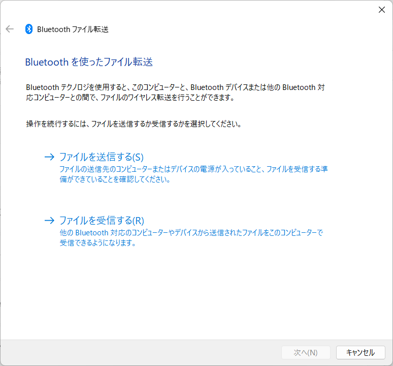Click the arrow beside ファイルを受信する
The height and width of the screenshot is (366, 393).
[x=49, y=221]
